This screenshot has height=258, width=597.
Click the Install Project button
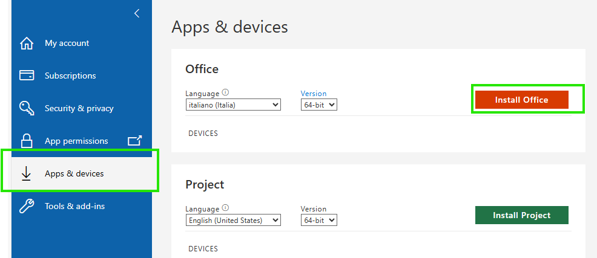pos(521,216)
